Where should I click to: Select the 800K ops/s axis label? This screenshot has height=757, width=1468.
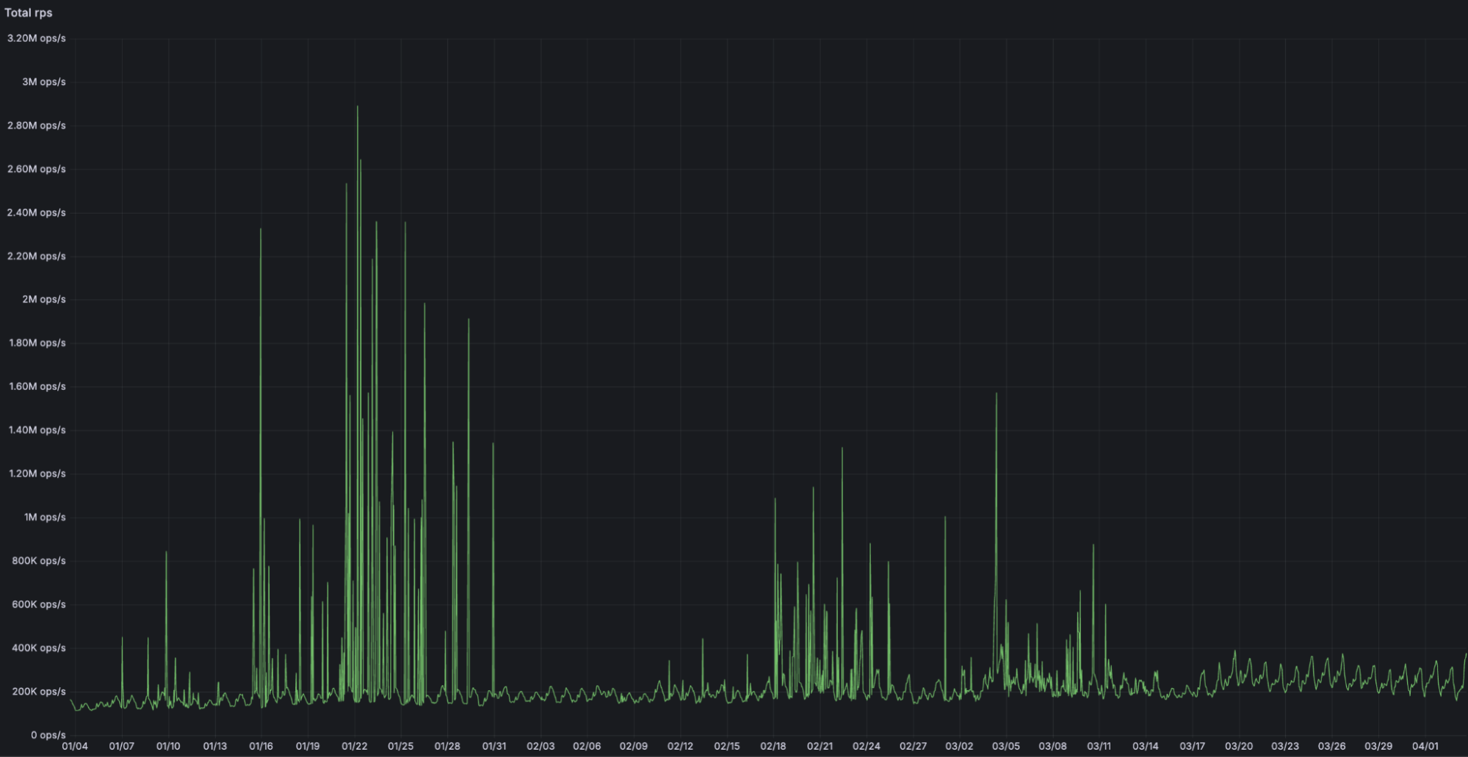39,561
